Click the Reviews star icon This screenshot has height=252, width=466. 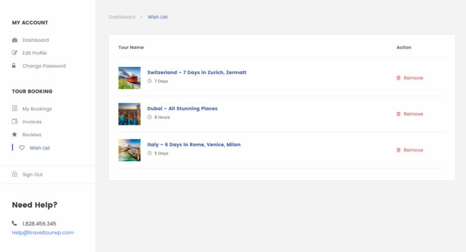(15, 134)
